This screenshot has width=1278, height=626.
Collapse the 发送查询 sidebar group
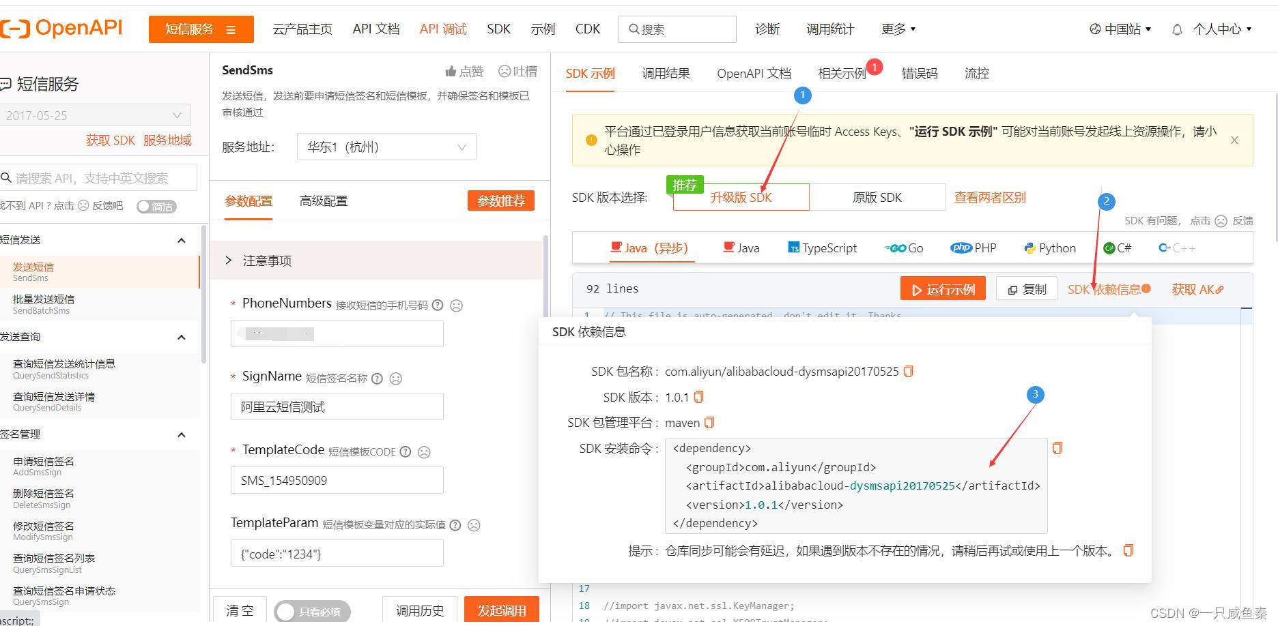click(x=181, y=337)
